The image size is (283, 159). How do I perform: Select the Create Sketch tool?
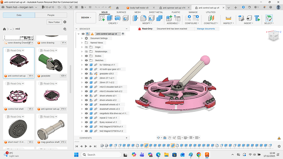102,18
